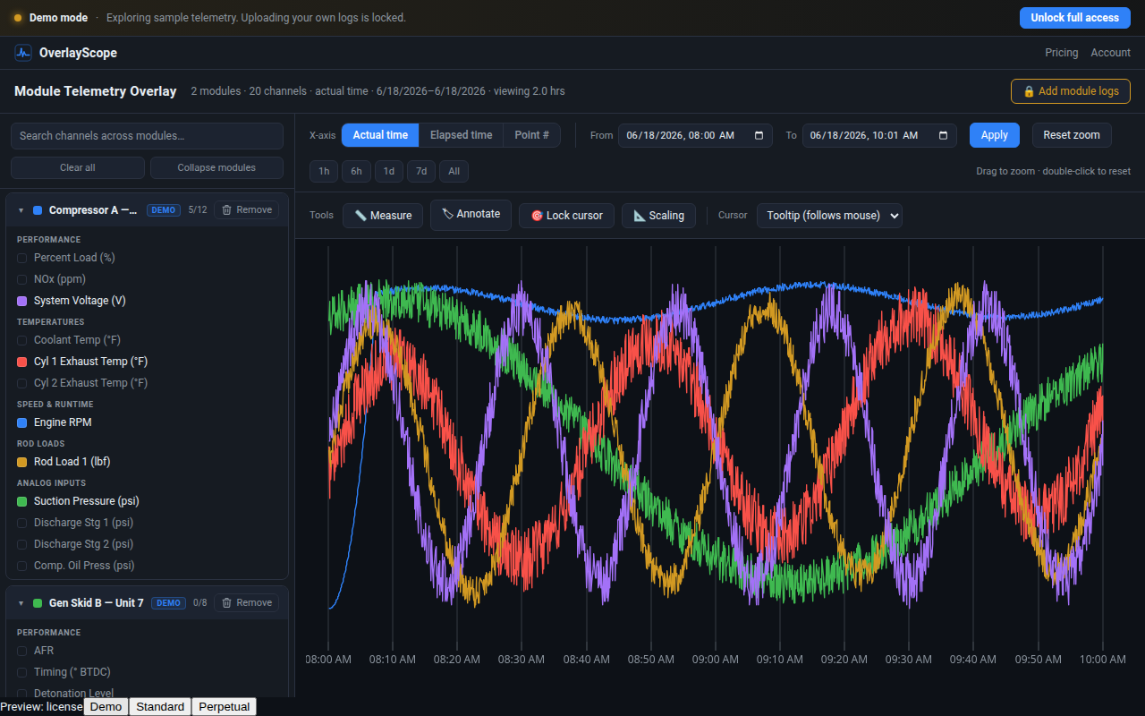
Task: Select Standard license preview
Action: [160, 706]
